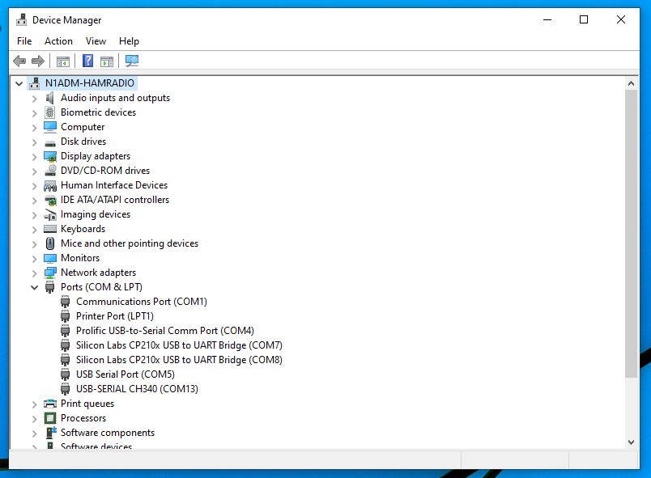The image size is (651, 478).
Task: Click the blue Help question mark icon
Action: pyautogui.click(x=87, y=61)
